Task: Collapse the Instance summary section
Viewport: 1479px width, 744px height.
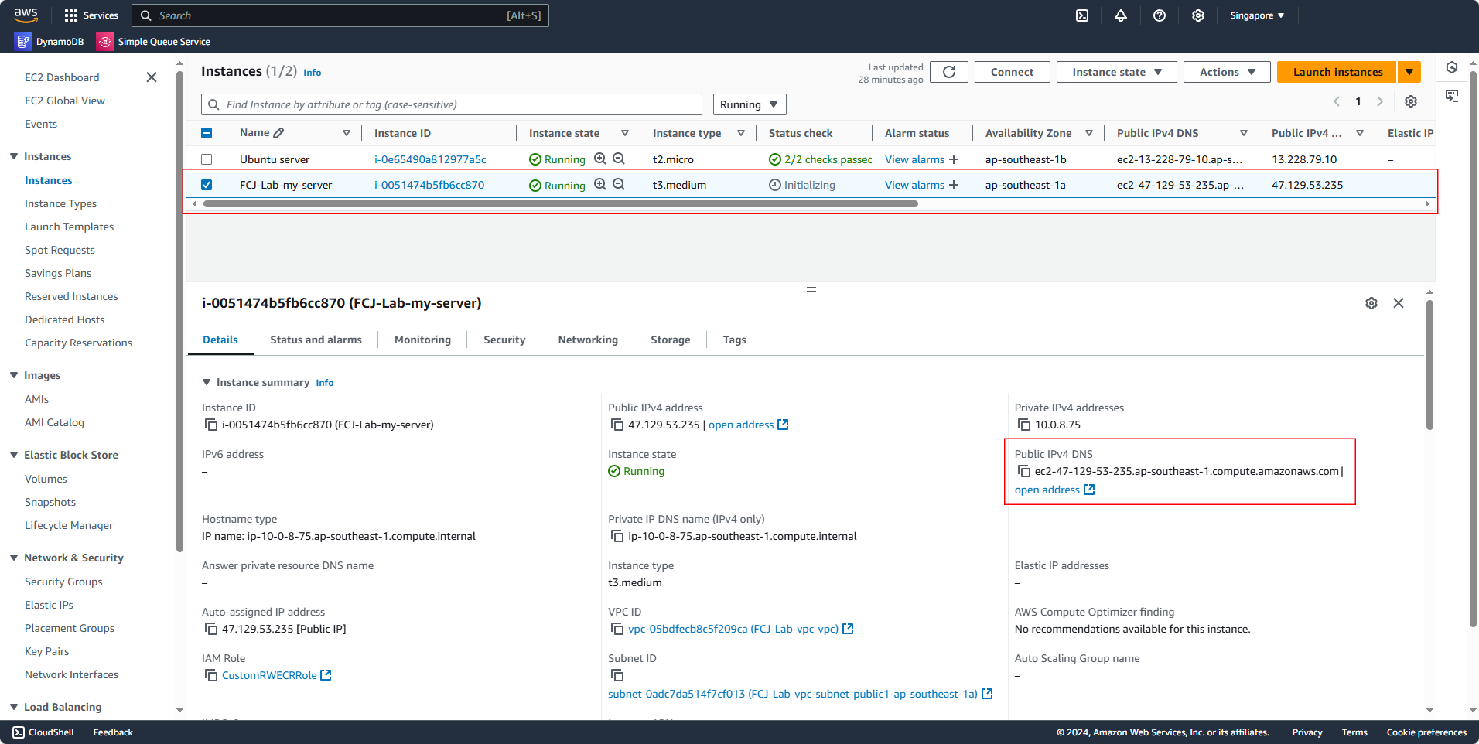Action: tap(207, 382)
